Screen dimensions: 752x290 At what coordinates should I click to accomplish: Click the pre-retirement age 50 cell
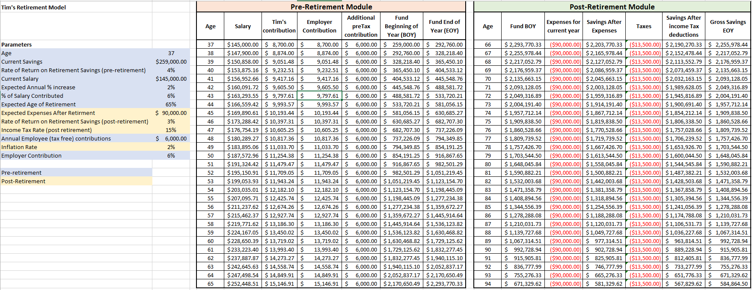pyautogui.click(x=210, y=155)
